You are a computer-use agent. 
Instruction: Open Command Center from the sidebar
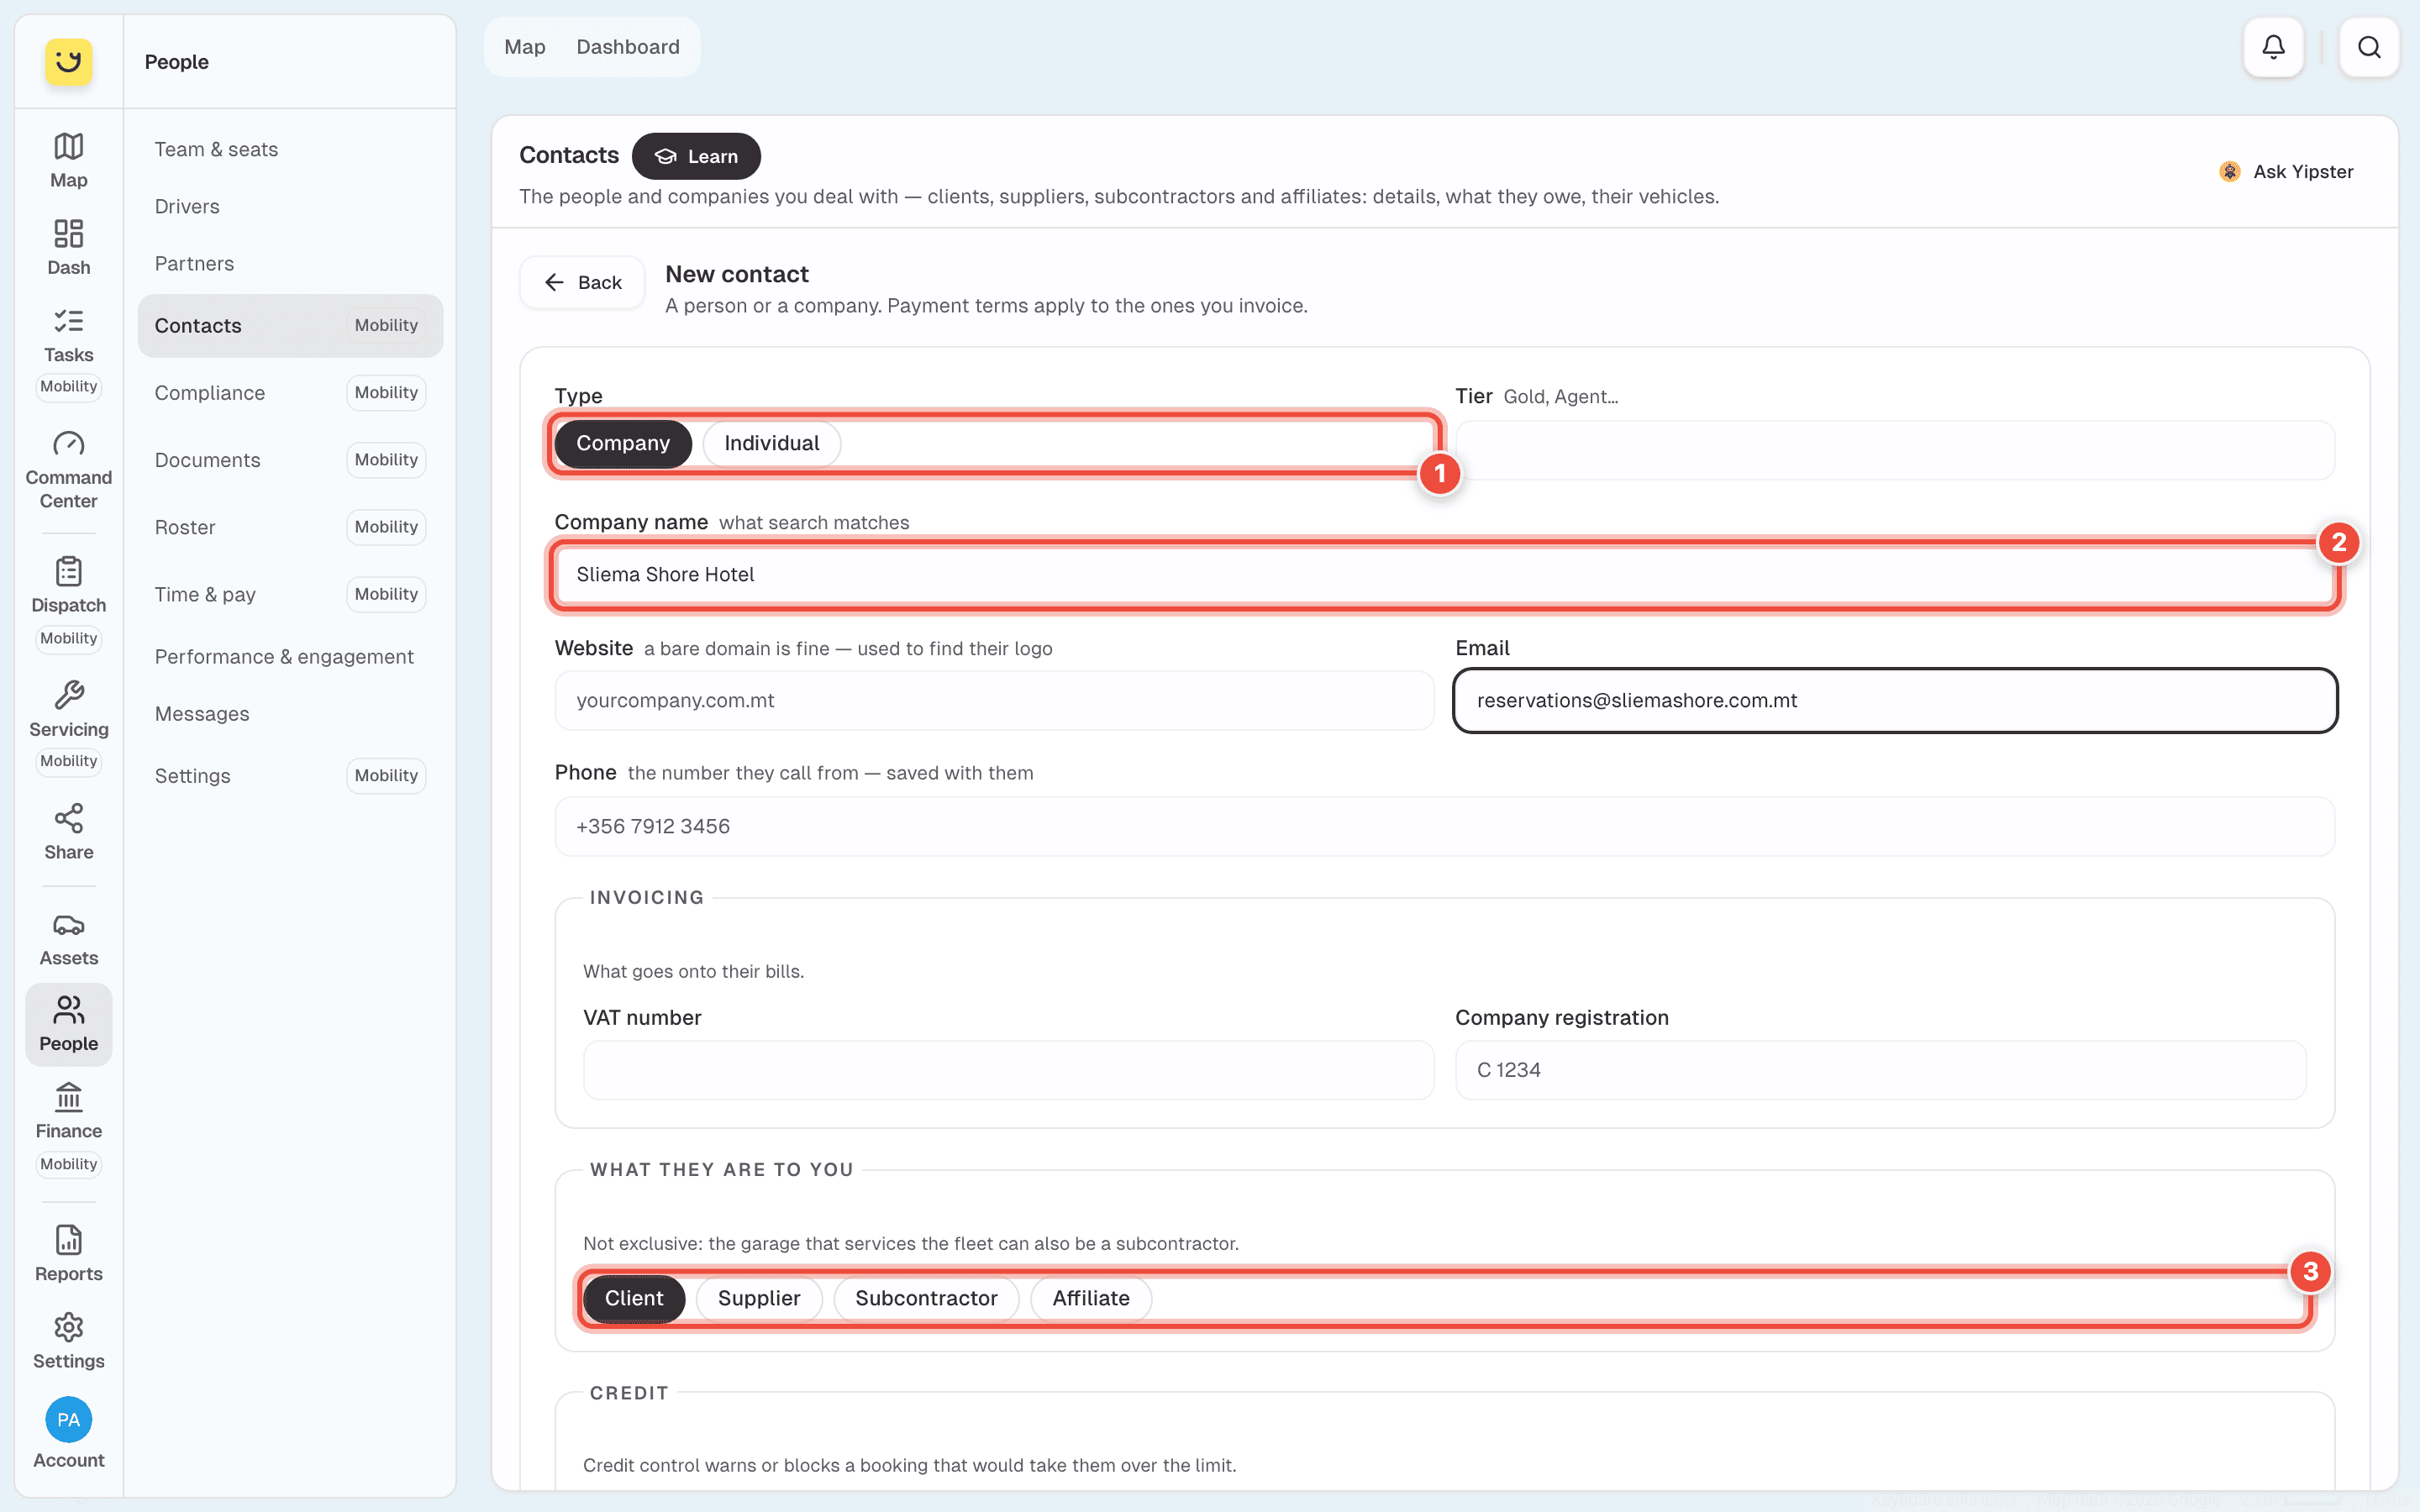pos(68,470)
